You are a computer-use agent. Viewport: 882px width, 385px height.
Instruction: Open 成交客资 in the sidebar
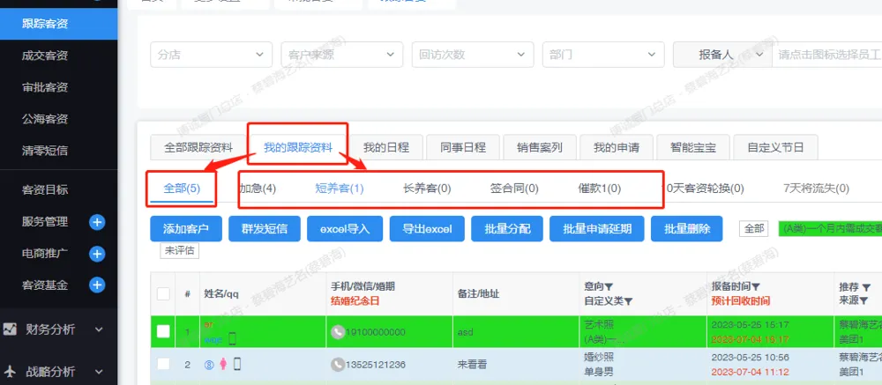(x=45, y=56)
